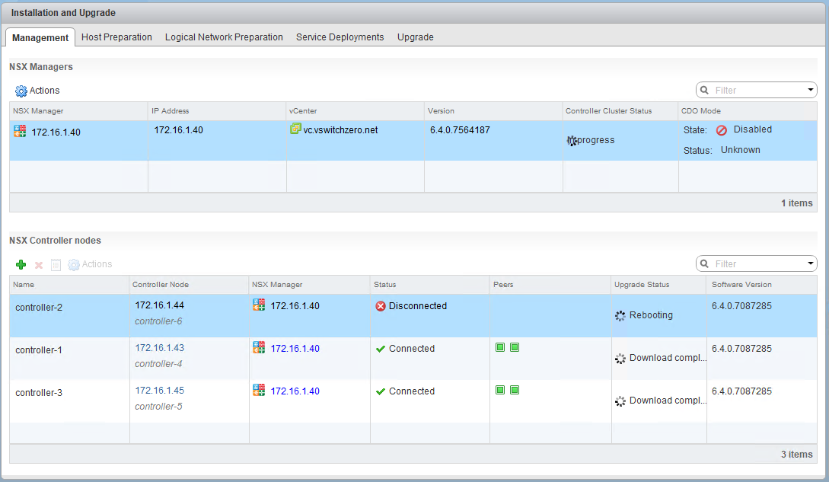The image size is (829, 482).
Task: Click the CDO Mode Disabled state icon
Action: 722,130
